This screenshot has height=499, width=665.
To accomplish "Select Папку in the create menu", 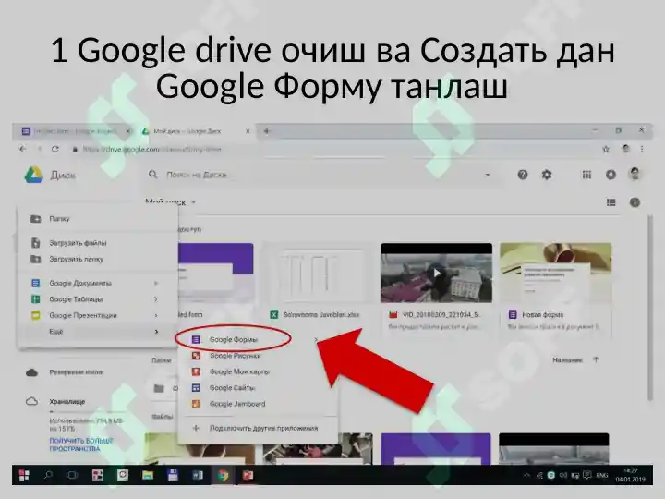I will [98, 219].
